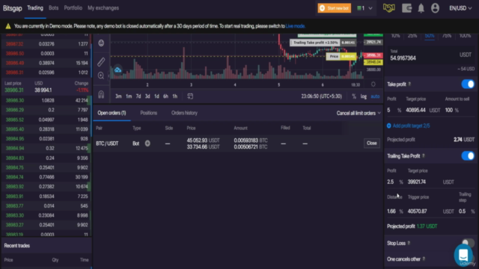Click the warning triangle in demo banner
The image size is (479, 269).
click(x=8, y=26)
